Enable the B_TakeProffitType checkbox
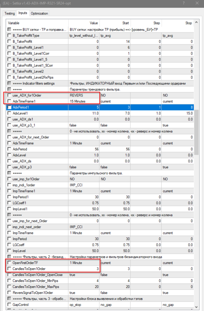Screen dimensions: 204x311 click(9, 35)
